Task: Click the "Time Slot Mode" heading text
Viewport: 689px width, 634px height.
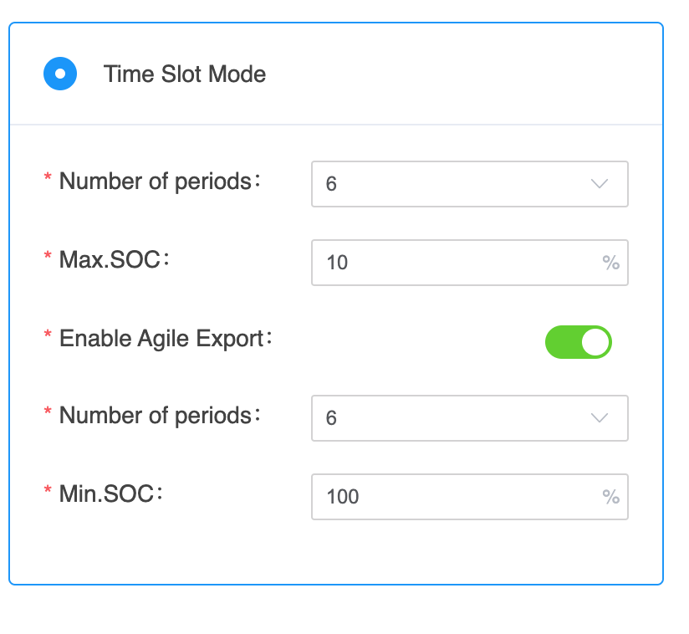Action: pyautogui.click(x=185, y=74)
